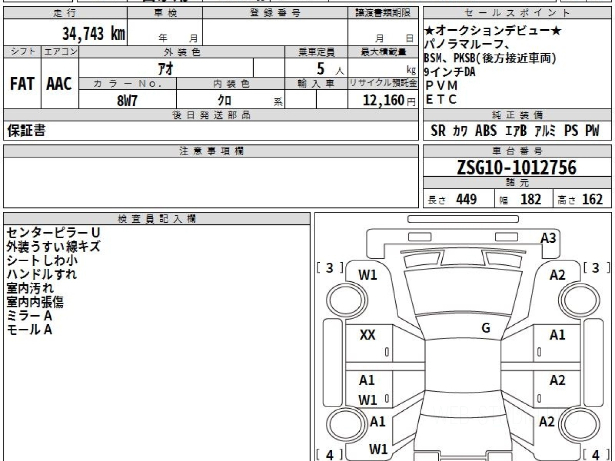This screenshot has width=615, height=461.
Task: Click the パノラマルーフ sales point line
Action: pyautogui.click(x=466, y=45)
